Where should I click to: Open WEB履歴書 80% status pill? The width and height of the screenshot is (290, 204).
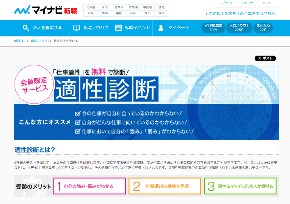point(213,28)
